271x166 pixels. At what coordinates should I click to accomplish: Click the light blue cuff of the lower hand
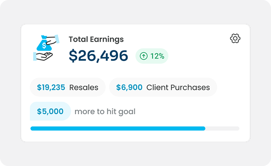pos(35,56)
